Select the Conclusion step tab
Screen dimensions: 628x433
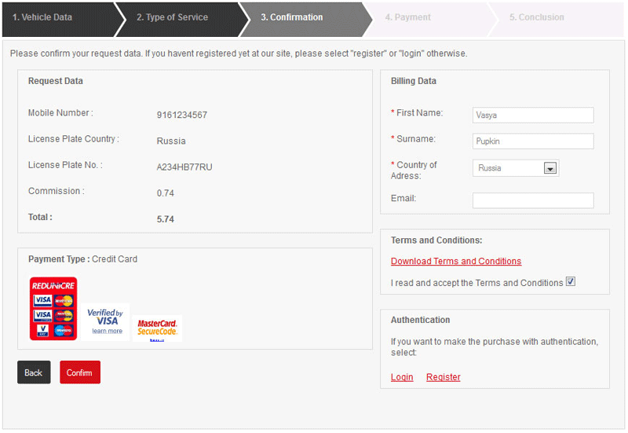pos(536,17)
